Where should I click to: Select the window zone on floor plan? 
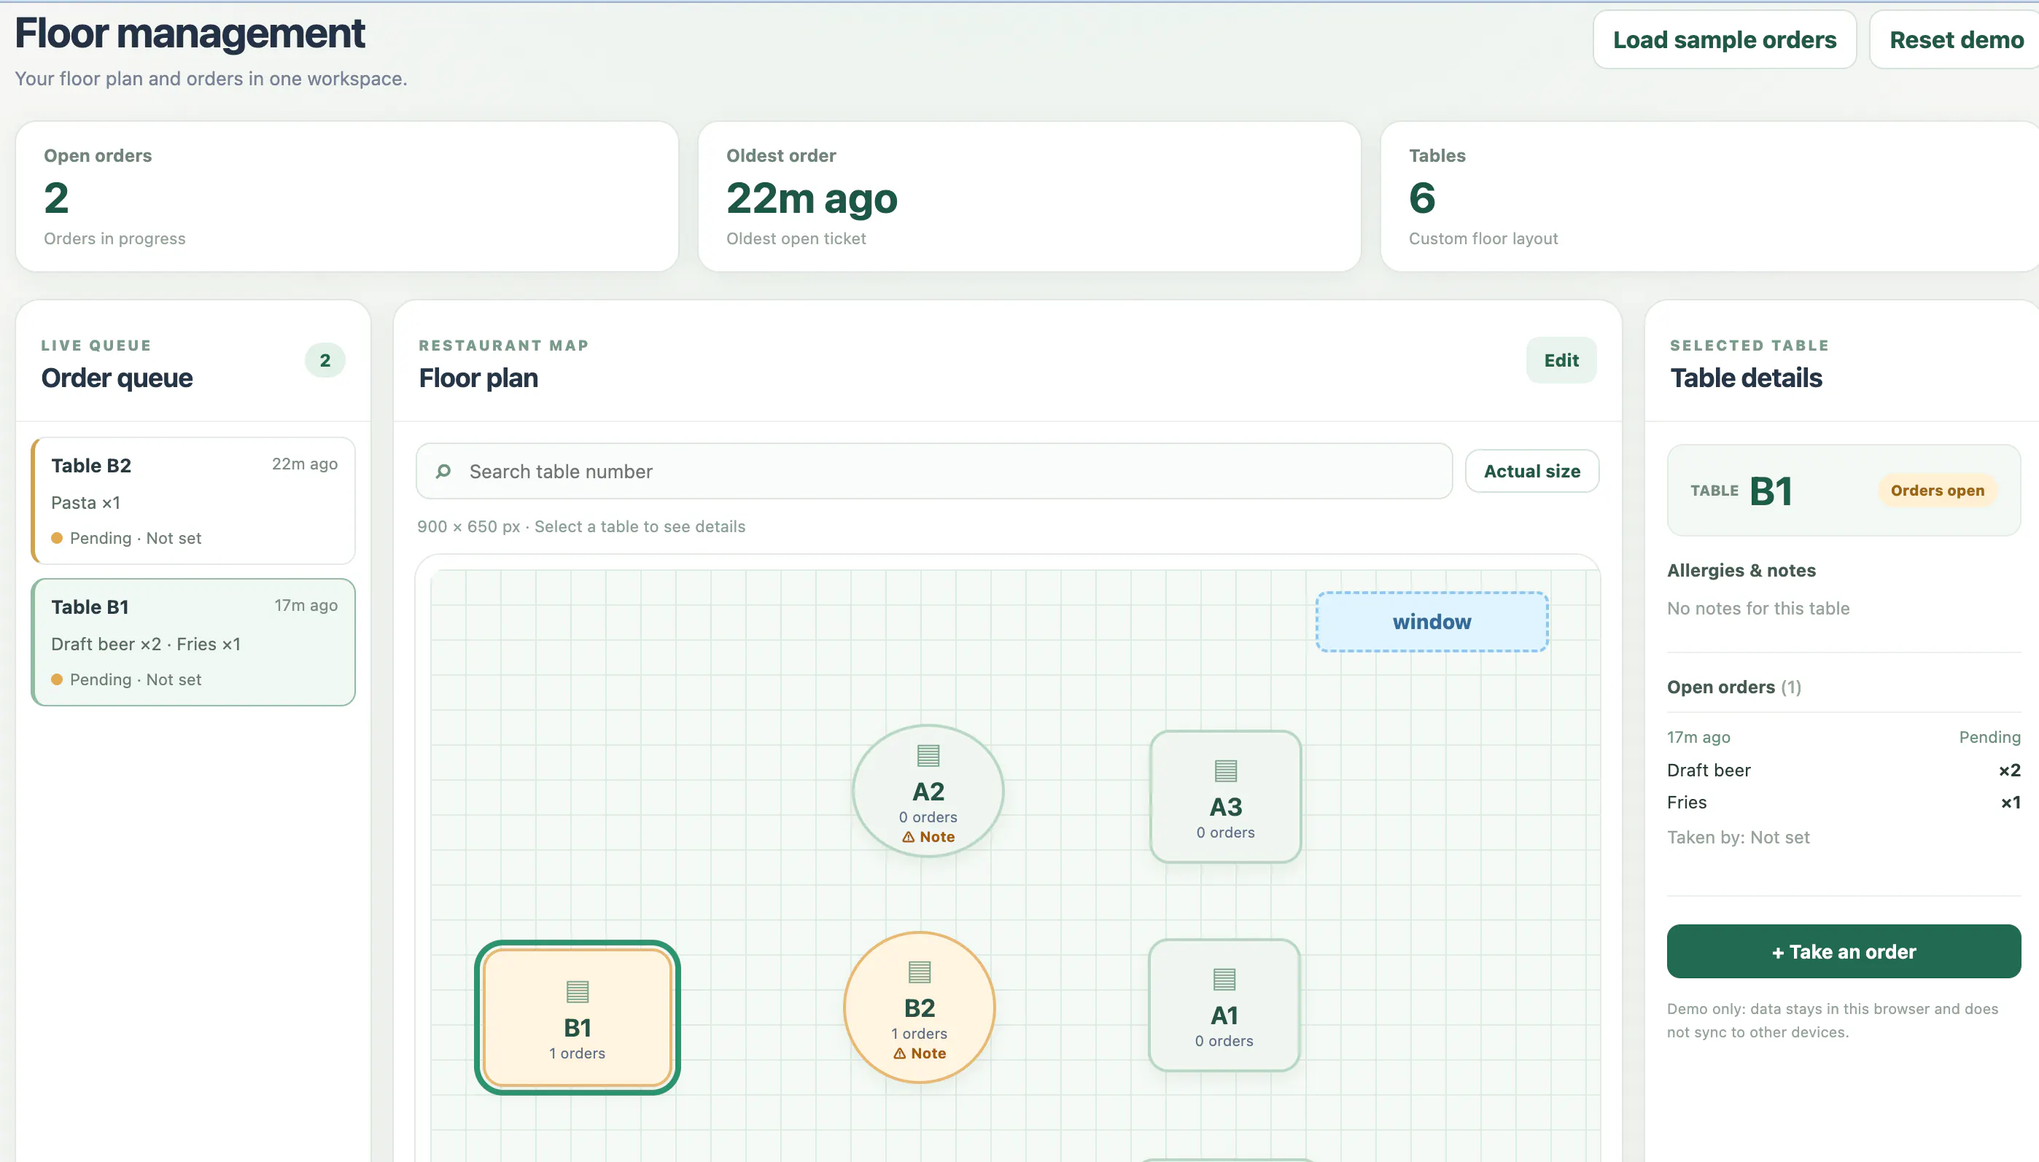coord(1432,622)
